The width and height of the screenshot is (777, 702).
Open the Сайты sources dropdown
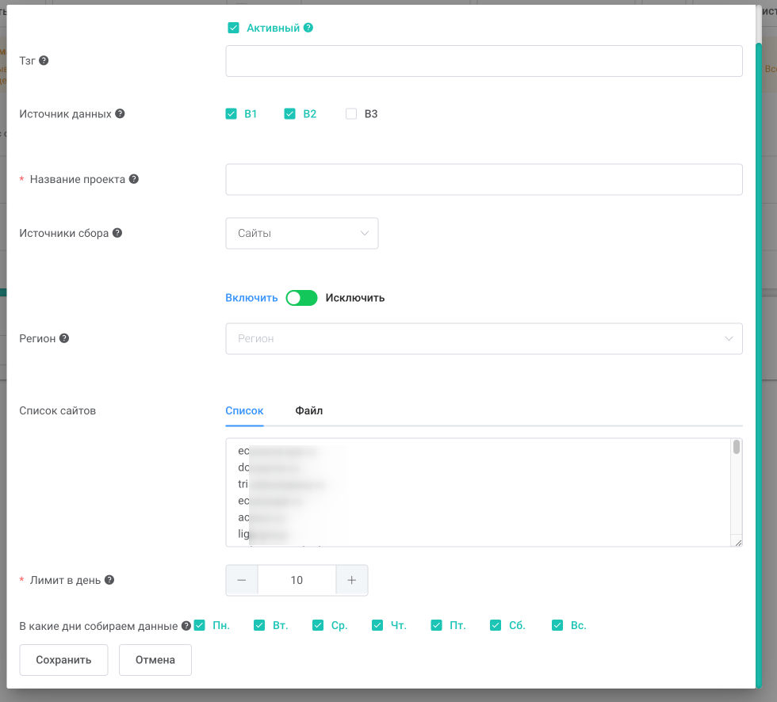(x=302, y=233)
